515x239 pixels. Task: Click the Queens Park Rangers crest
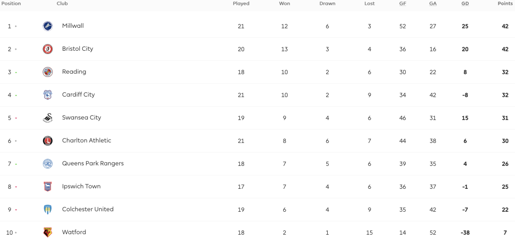coord(48,164)
